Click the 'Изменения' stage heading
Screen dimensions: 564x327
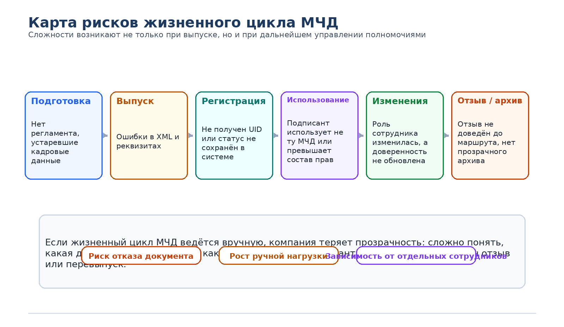[x=400, y=101]
